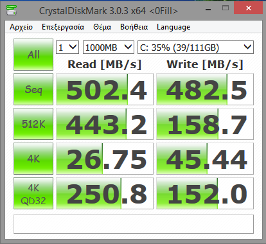266x244 pixels.
Task: Start the 4K benchmark test
Action: [x=33, y=159]
